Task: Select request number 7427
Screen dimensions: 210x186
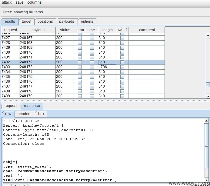Action: tap(6, 38)
